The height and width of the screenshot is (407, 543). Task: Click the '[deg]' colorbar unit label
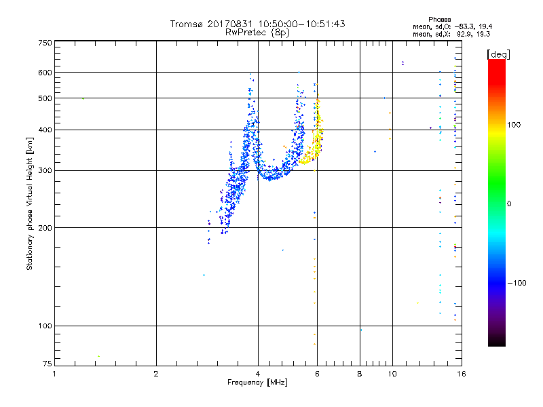click(x=498, y=55)
